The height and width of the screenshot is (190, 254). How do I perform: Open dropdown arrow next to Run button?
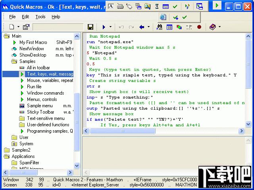click(x=110, y=27)
